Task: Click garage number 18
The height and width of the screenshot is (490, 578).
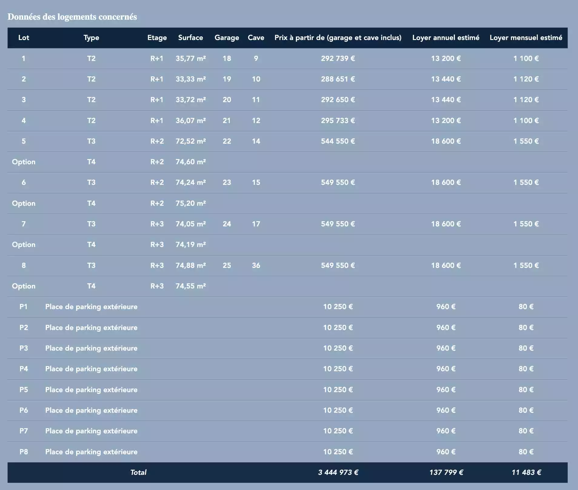Action: [x=227, y=58]
